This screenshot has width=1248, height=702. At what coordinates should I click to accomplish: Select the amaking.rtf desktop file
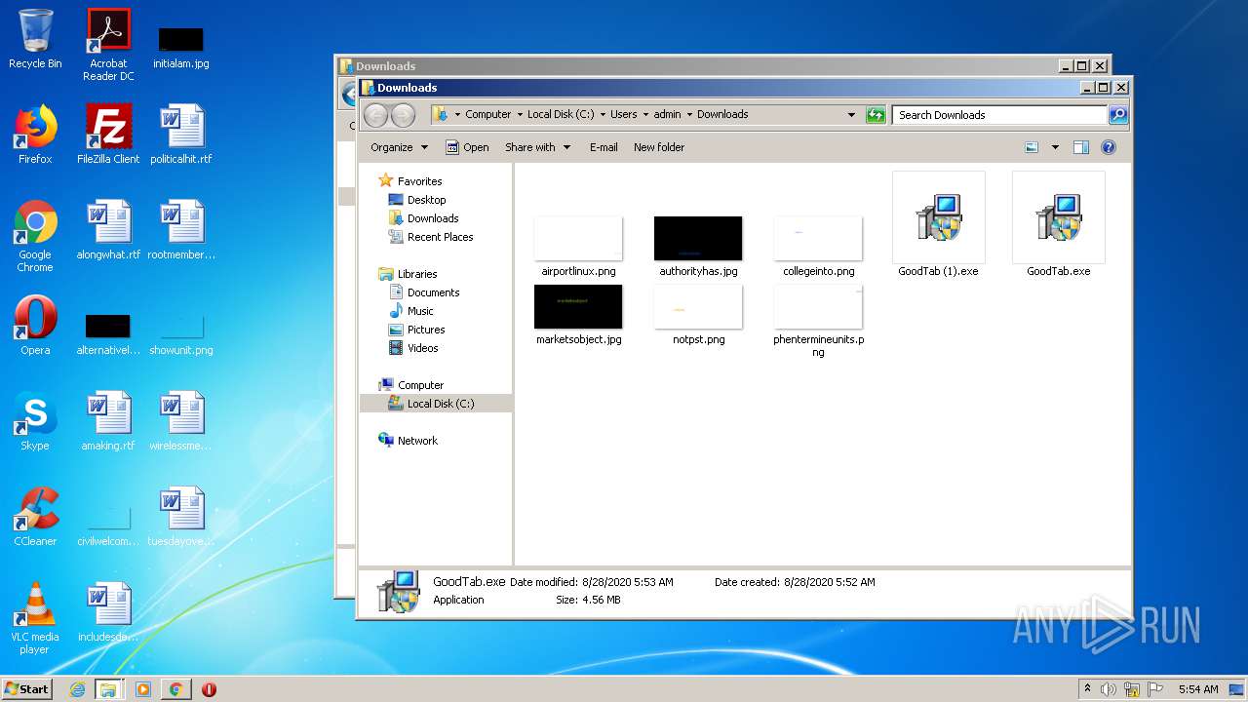108,421
